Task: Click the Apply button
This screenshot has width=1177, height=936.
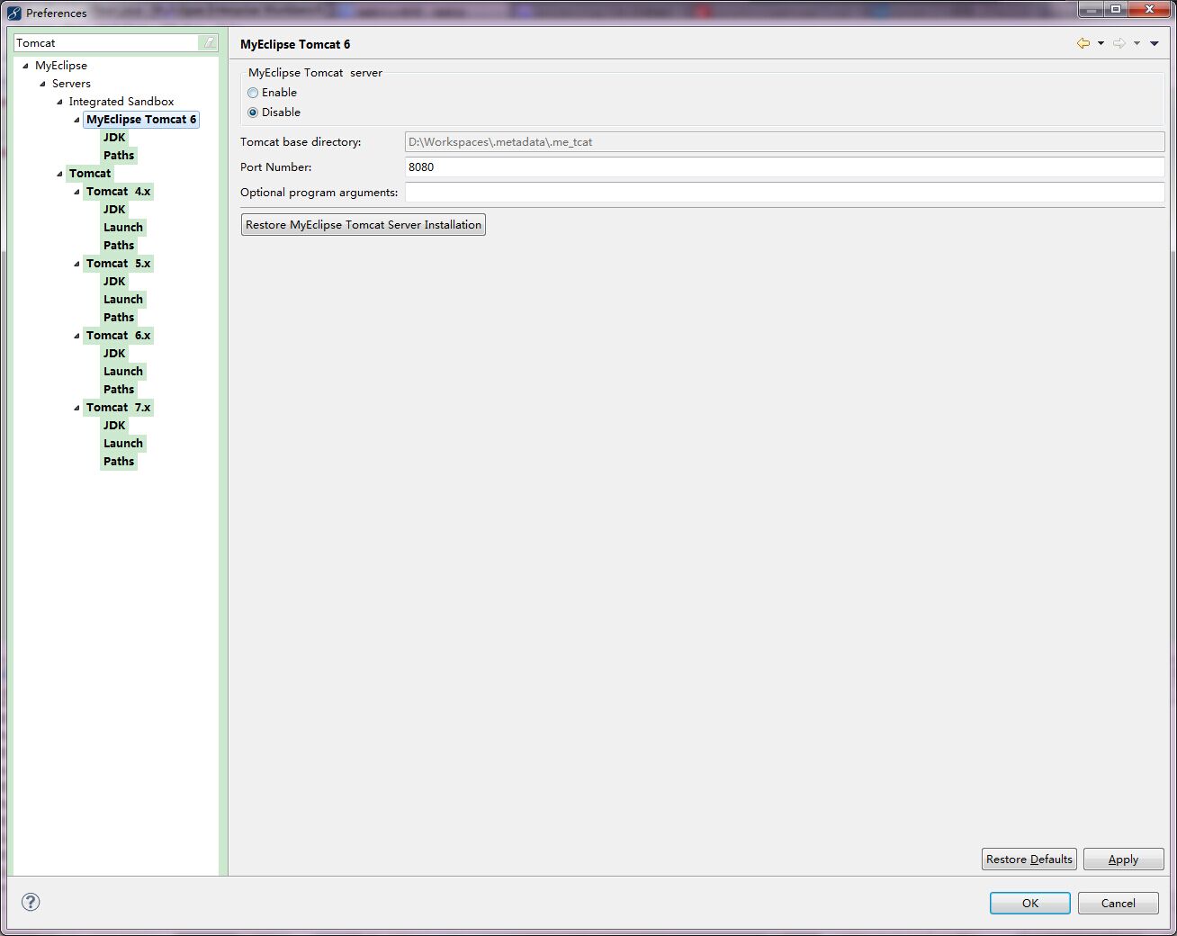Action: [1123, 859]
